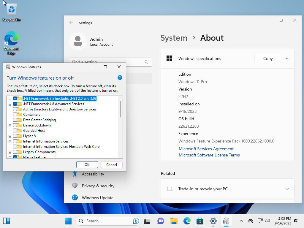304x228 pixels.
Task: Enable the Containers feature checkbox
Action: click(15, 115)
